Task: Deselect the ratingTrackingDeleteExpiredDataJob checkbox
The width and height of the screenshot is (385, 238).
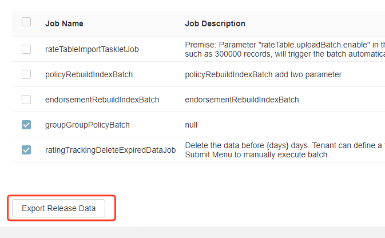Action: pyautogui.click(x=26, y=150)
